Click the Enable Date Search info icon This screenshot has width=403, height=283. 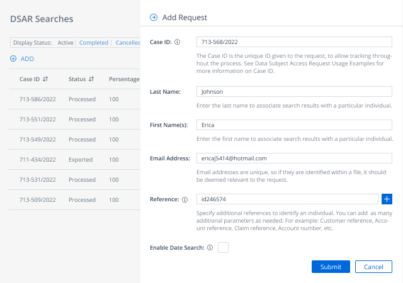coord(210,248)
